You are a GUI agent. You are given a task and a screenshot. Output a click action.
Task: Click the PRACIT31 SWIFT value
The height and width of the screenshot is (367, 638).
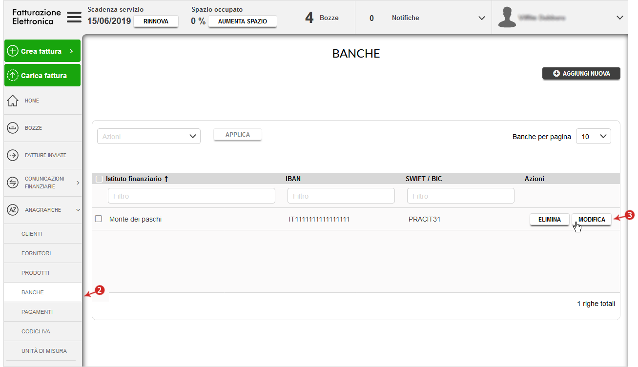[425, 219]
